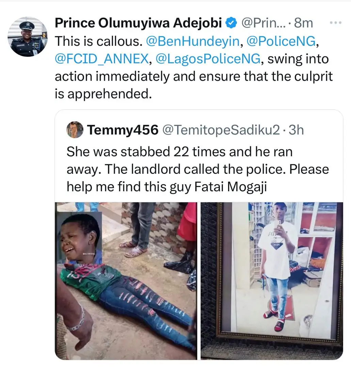Open Temmy456's small profile avatar
351x367 pixels.
pyautogui.click(x=75, y=130)
